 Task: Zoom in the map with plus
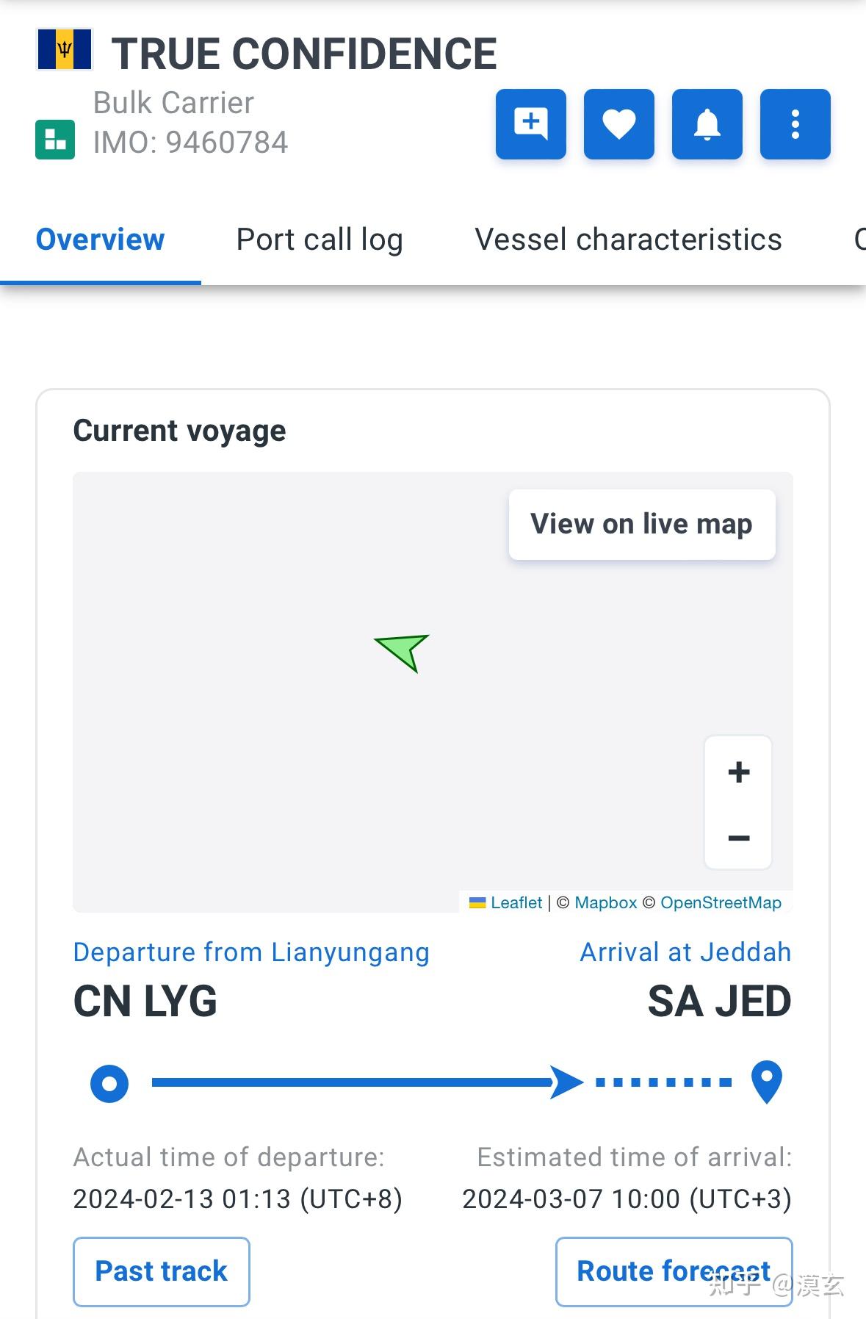[x=738, y=772]
